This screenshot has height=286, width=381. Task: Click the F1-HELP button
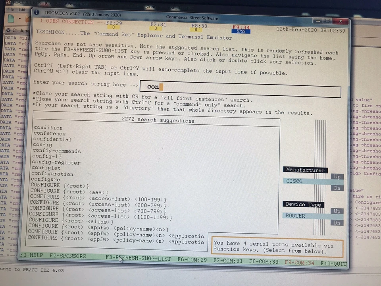click(x=31, y=255)
